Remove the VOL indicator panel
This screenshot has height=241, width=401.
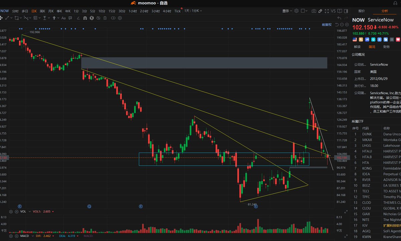(x=17, y=212)
